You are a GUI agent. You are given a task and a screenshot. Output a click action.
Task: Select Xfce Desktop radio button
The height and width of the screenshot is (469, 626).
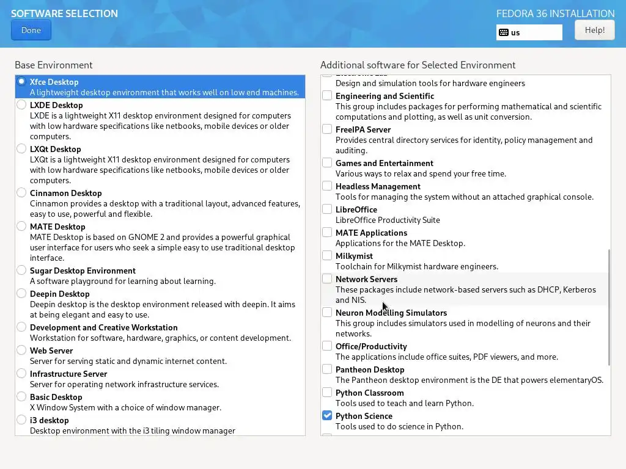tap(21, 82)
